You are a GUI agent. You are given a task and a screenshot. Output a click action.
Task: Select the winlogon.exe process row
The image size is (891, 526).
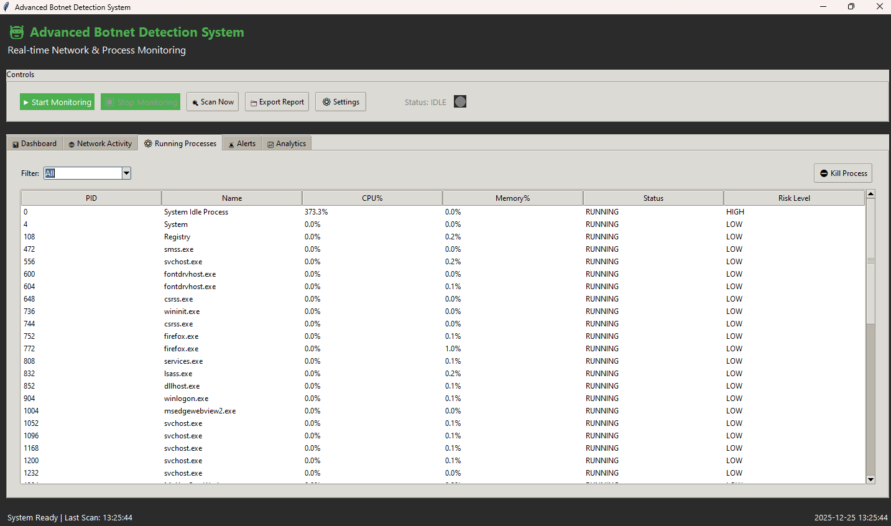(186, 399)
